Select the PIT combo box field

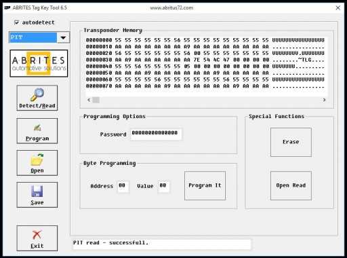(33, 37)
